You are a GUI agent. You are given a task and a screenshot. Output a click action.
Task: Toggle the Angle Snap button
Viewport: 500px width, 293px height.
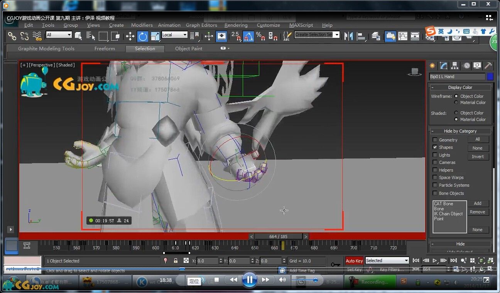[x=248, y=36]
